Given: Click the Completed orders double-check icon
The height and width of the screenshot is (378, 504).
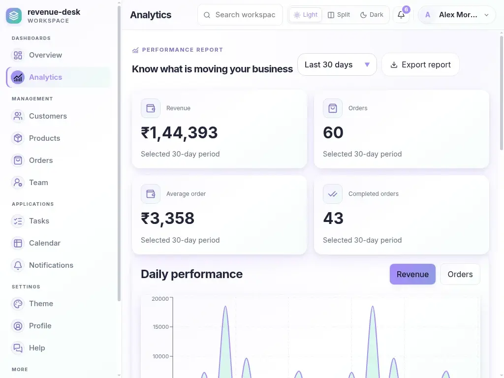Looking at the screenshot, I should click(333, 194).
